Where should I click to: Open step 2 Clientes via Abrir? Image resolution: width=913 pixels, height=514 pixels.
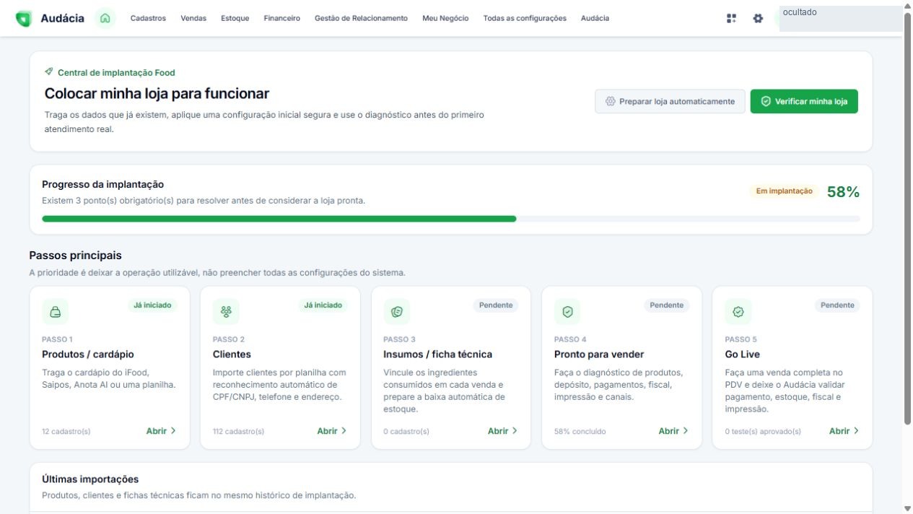[332, 431]
